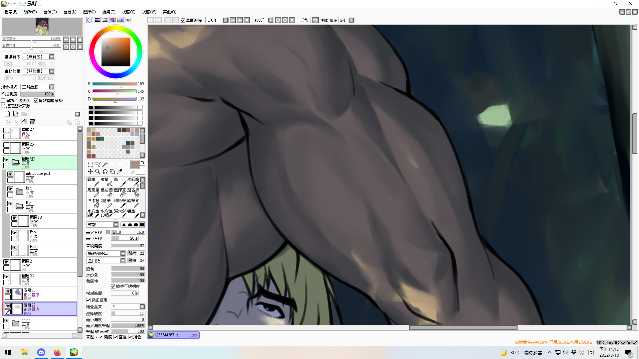
Task: Clear the layer with eraser icon
Action: [24, 122]
